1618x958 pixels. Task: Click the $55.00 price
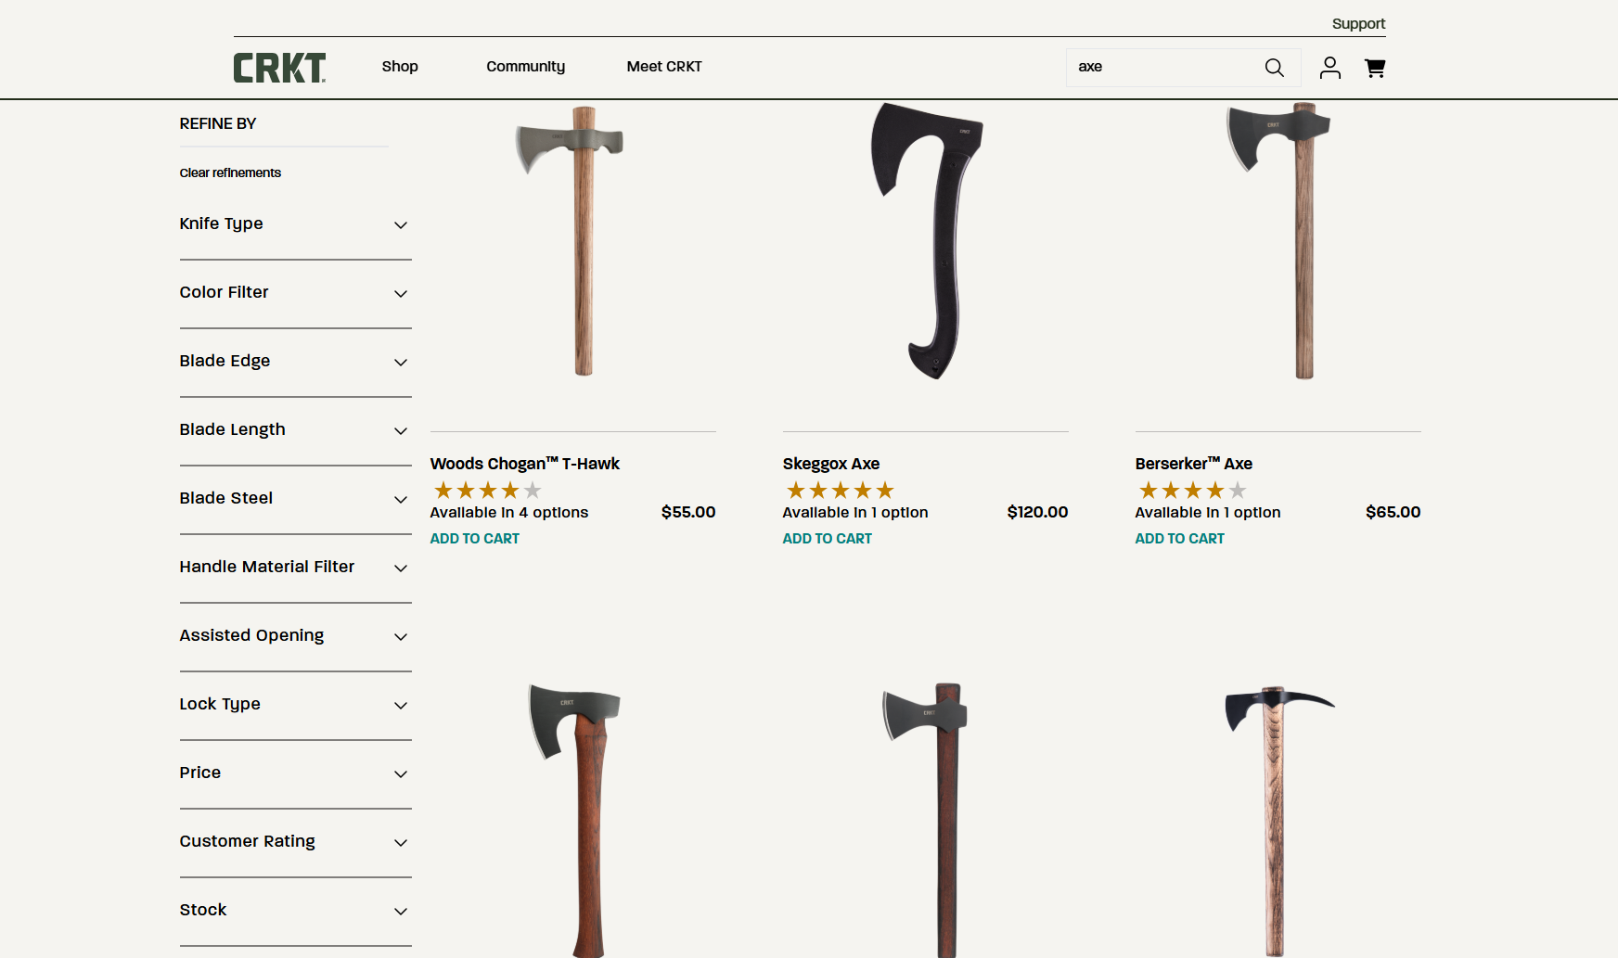(x=688, y=512)
